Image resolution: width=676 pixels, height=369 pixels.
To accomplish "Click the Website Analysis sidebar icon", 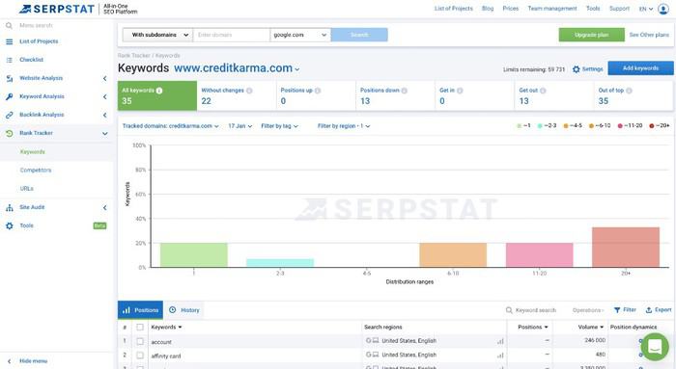I will pos(9,78).
